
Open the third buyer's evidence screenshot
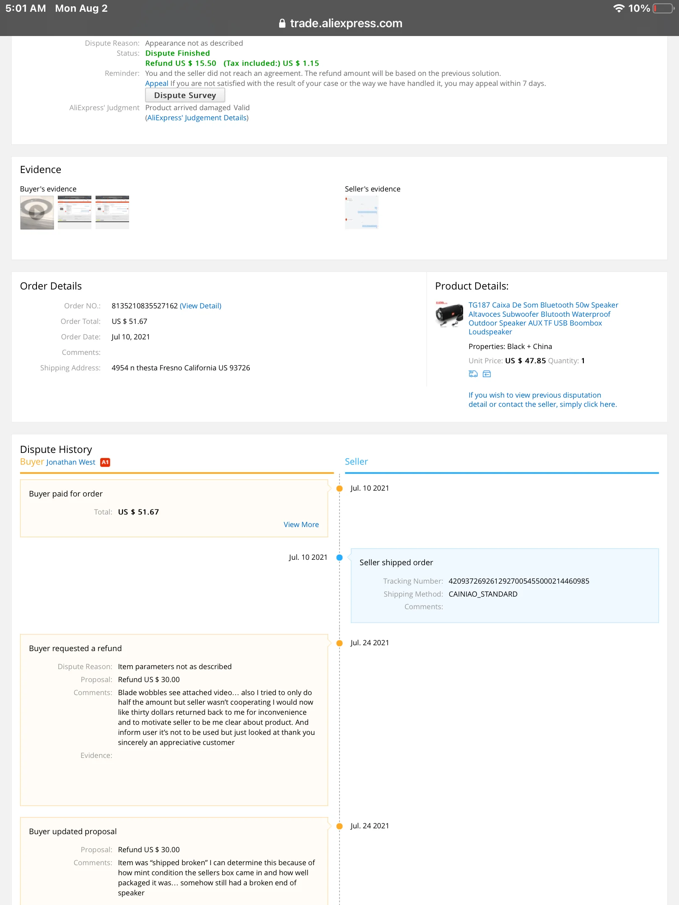tap(112, 212)
